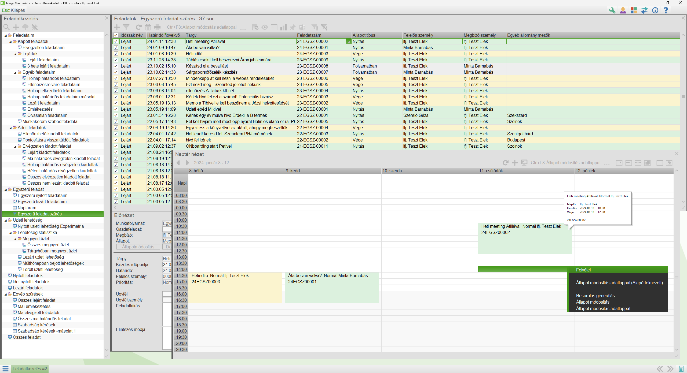The image size is (687, 373).
Task: Click the Excel export icon
Action: [302, 27]
